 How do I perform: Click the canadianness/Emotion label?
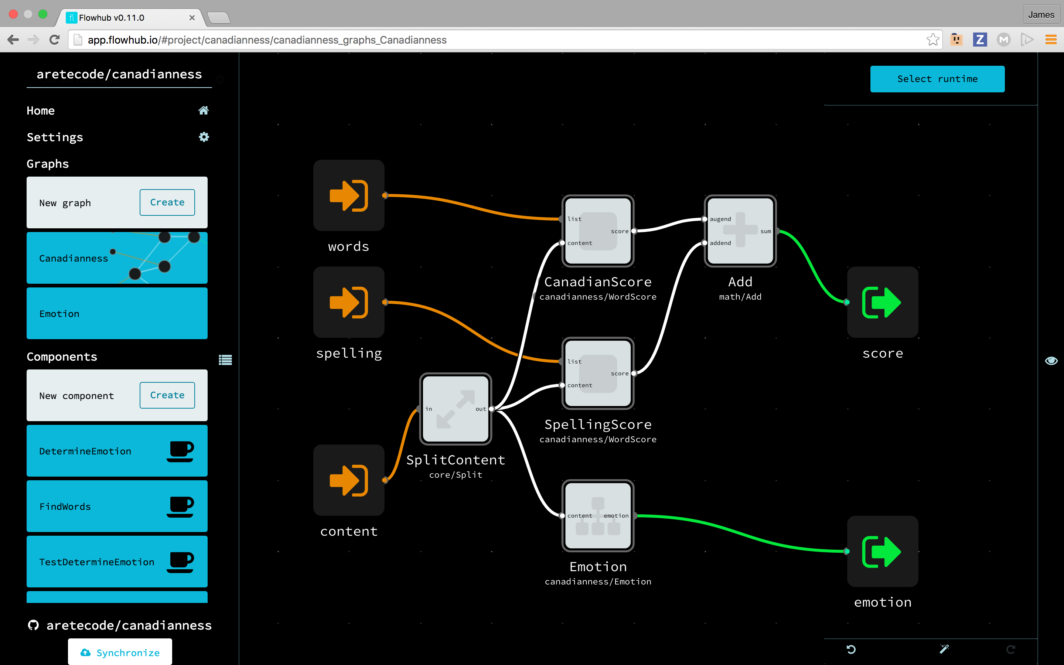598,582
